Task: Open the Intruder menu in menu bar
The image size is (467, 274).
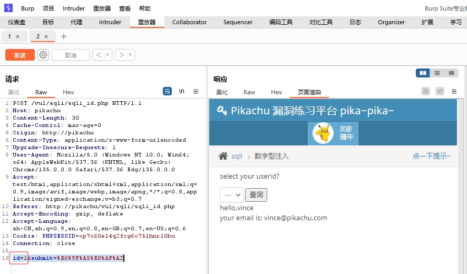Action: 74,8
